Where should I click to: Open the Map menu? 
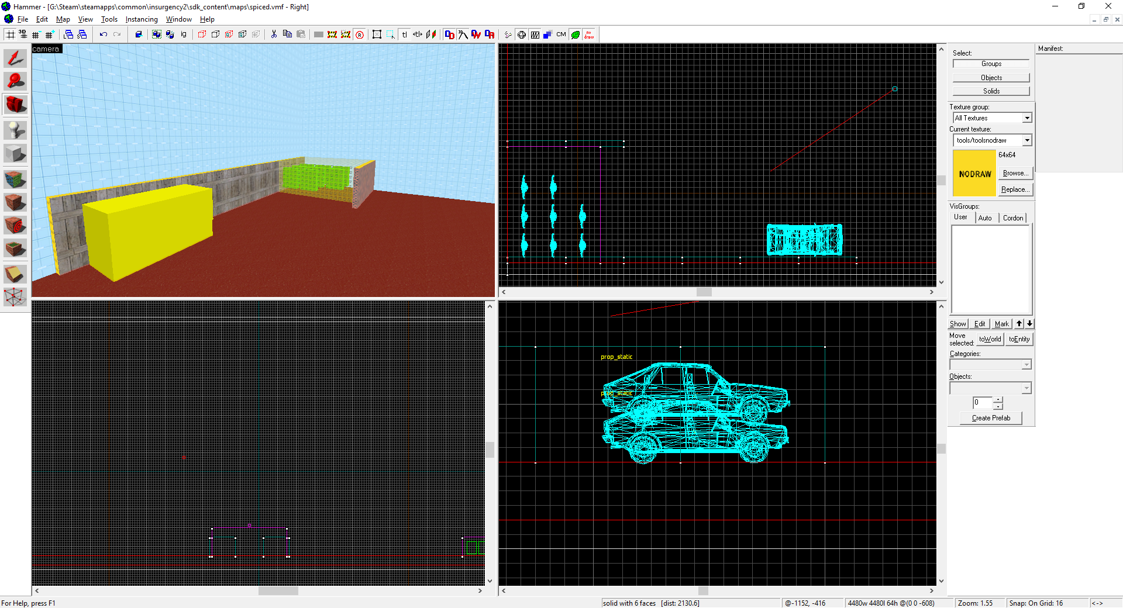pos(63,19)
